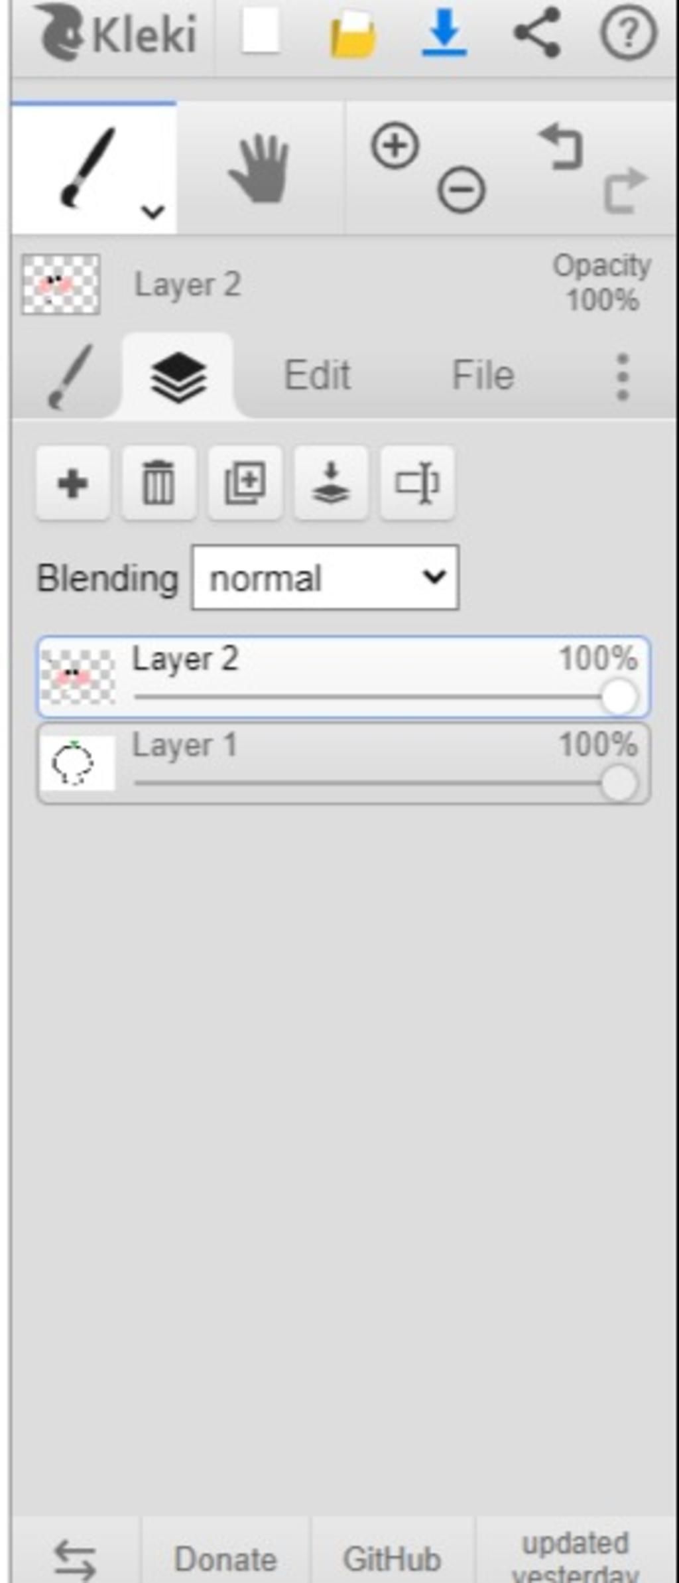Click the share icon in header
The height and width of the screenshot is (1583, 679).
click(536, 32)
